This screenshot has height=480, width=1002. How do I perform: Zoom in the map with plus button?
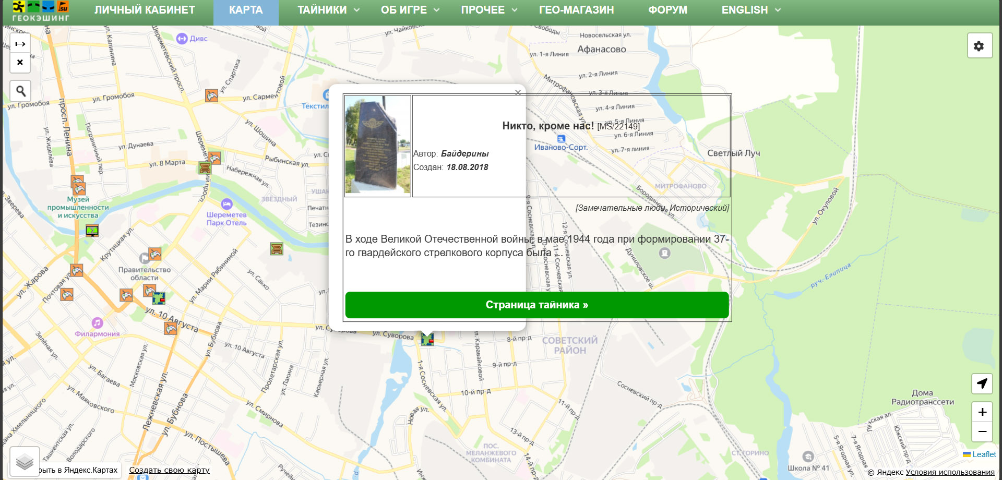click(982, 412)
